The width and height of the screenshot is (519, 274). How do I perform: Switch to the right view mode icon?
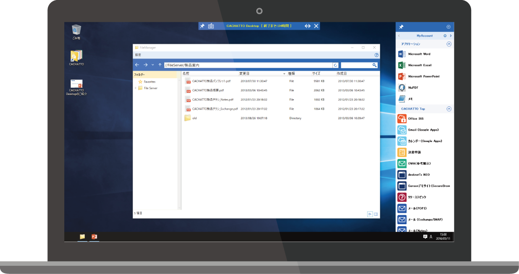(376, 214)
